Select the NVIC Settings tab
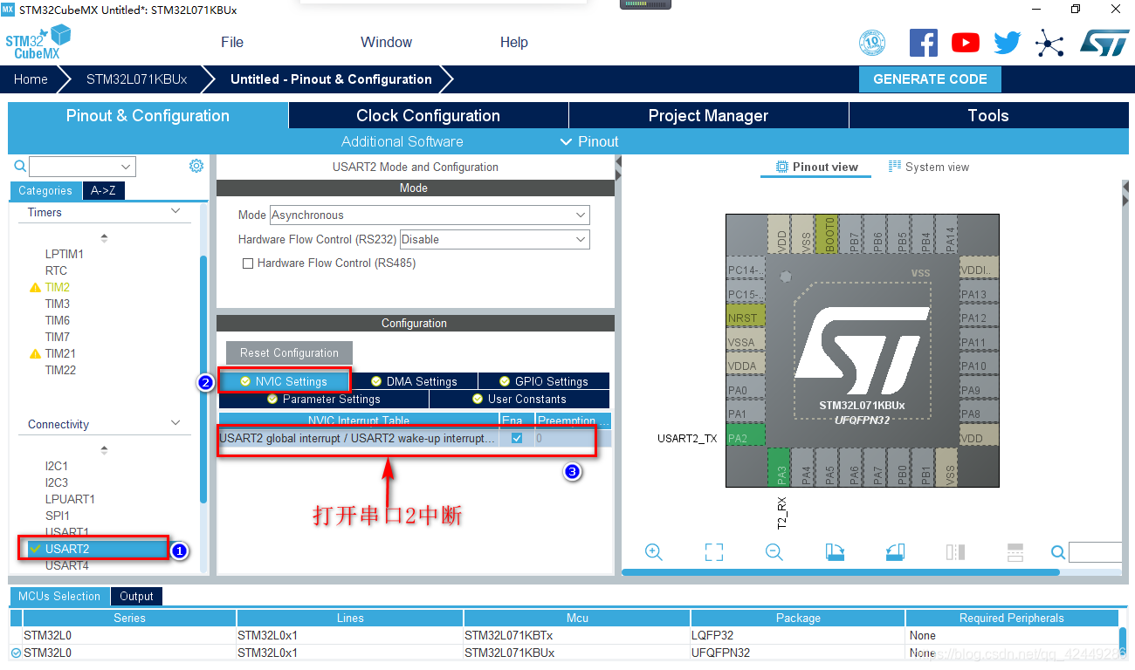Viewport: 1135px width, 670px height. click(x=284, y=381)
